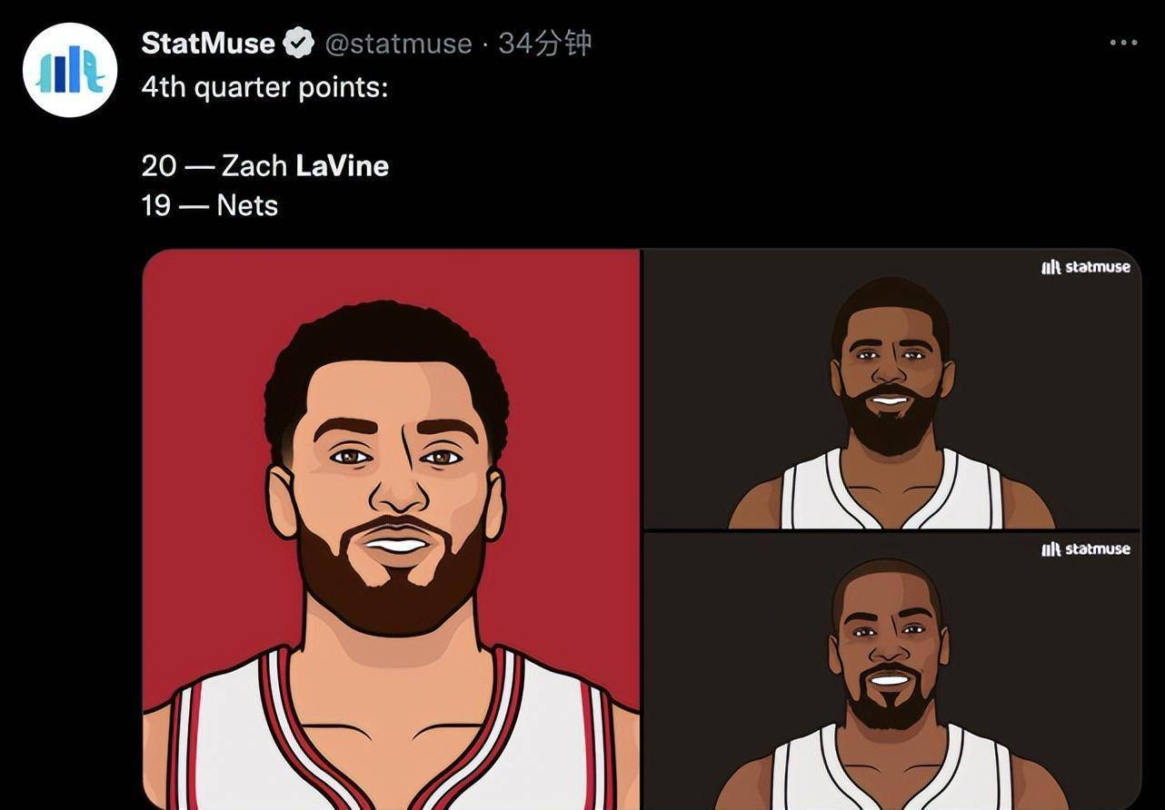The width and height of the screenshot is (1165, 810).
Task: View the Zach LaVine illustration with red background
Action: 392,529
